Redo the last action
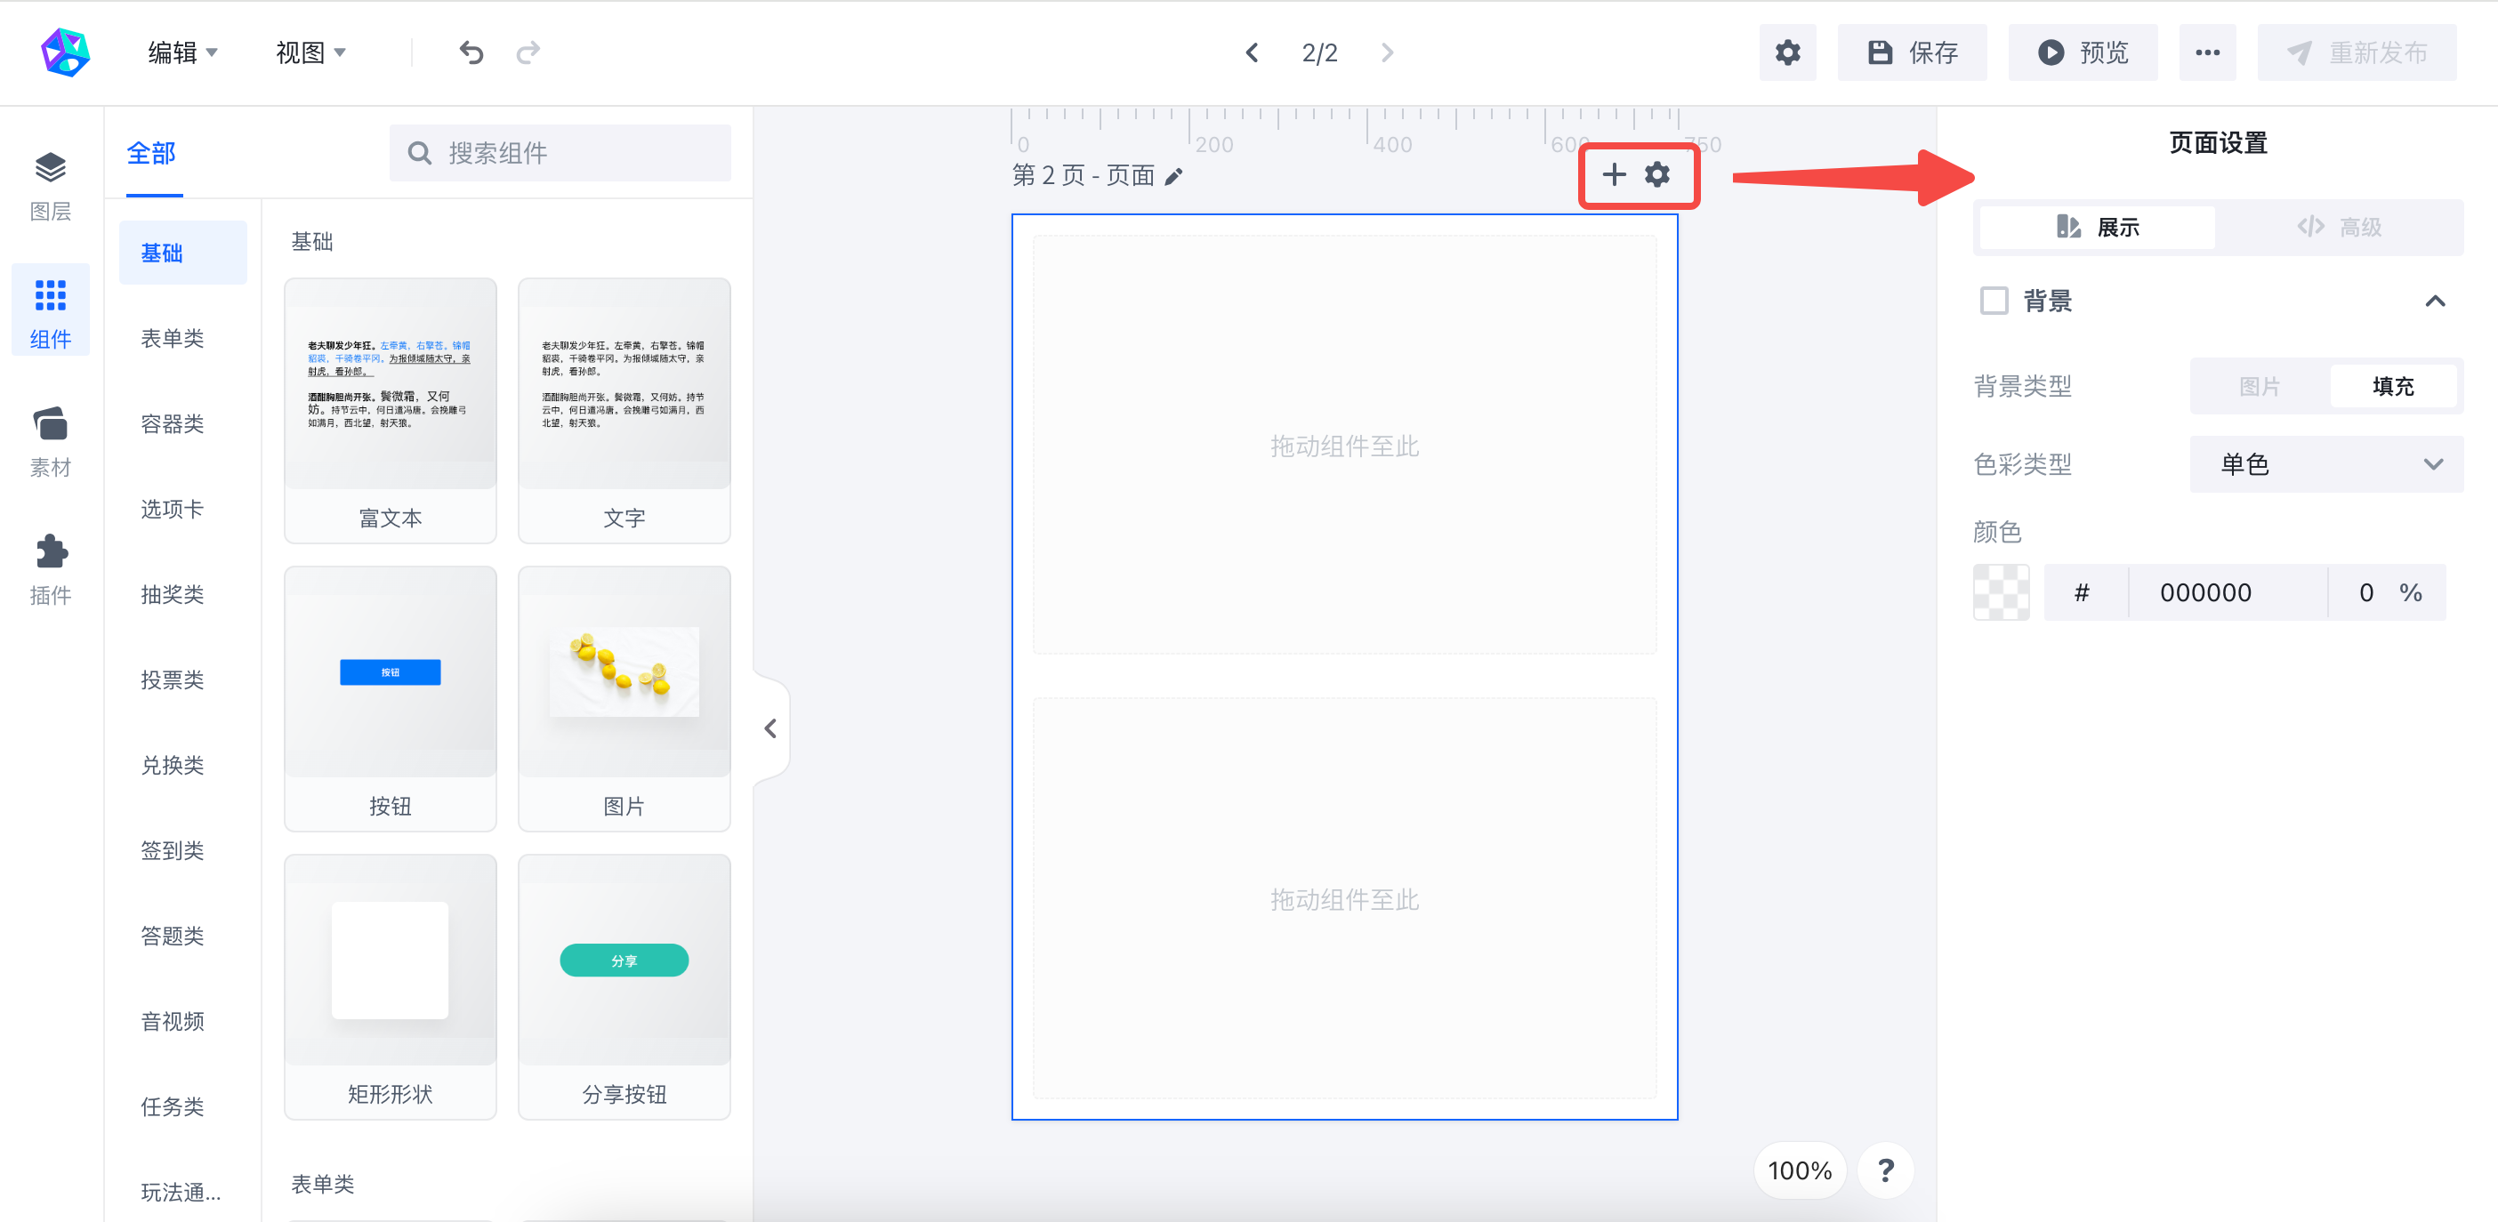Image resolution: width=2498 pixels, height=1222 pixels. click(x=528, y=52)
